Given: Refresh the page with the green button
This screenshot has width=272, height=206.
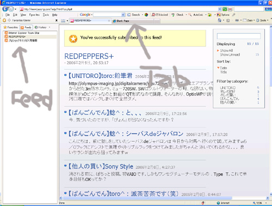Looking at the screenshot, I should coord(225,9).
